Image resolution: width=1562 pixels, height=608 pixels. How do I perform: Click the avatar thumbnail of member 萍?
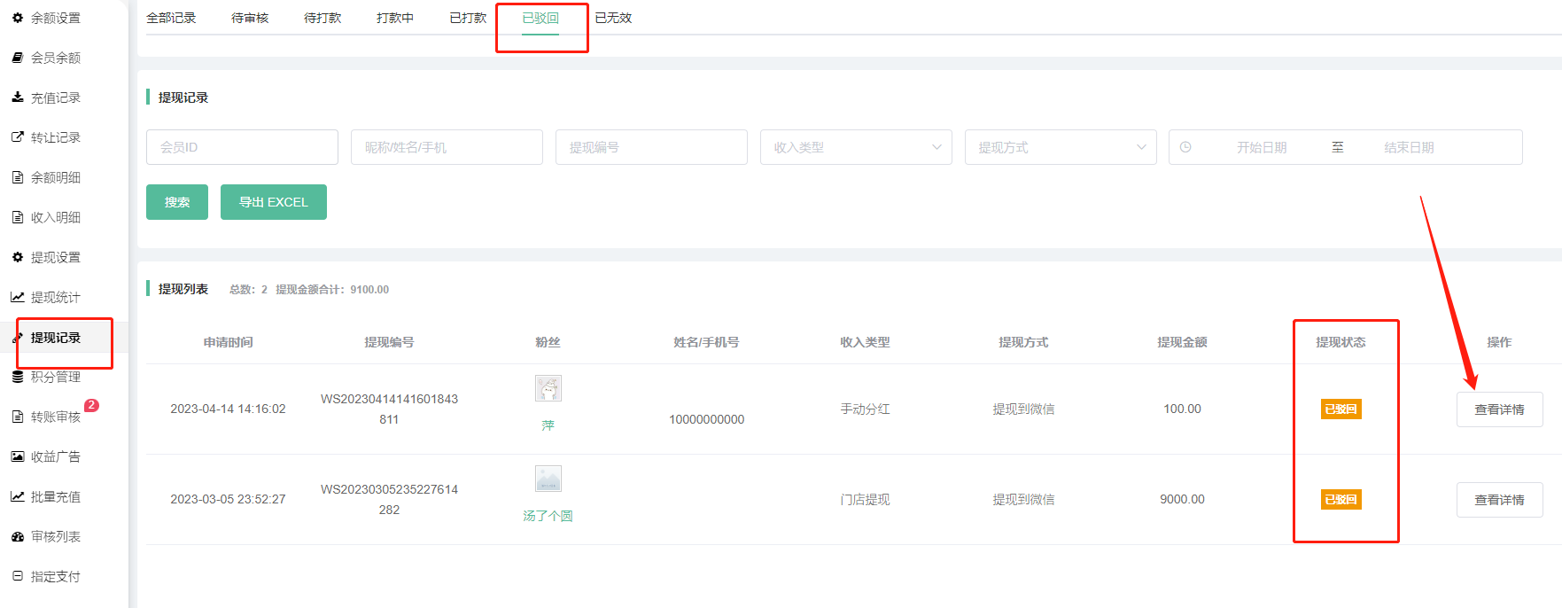tap(548, 388)
